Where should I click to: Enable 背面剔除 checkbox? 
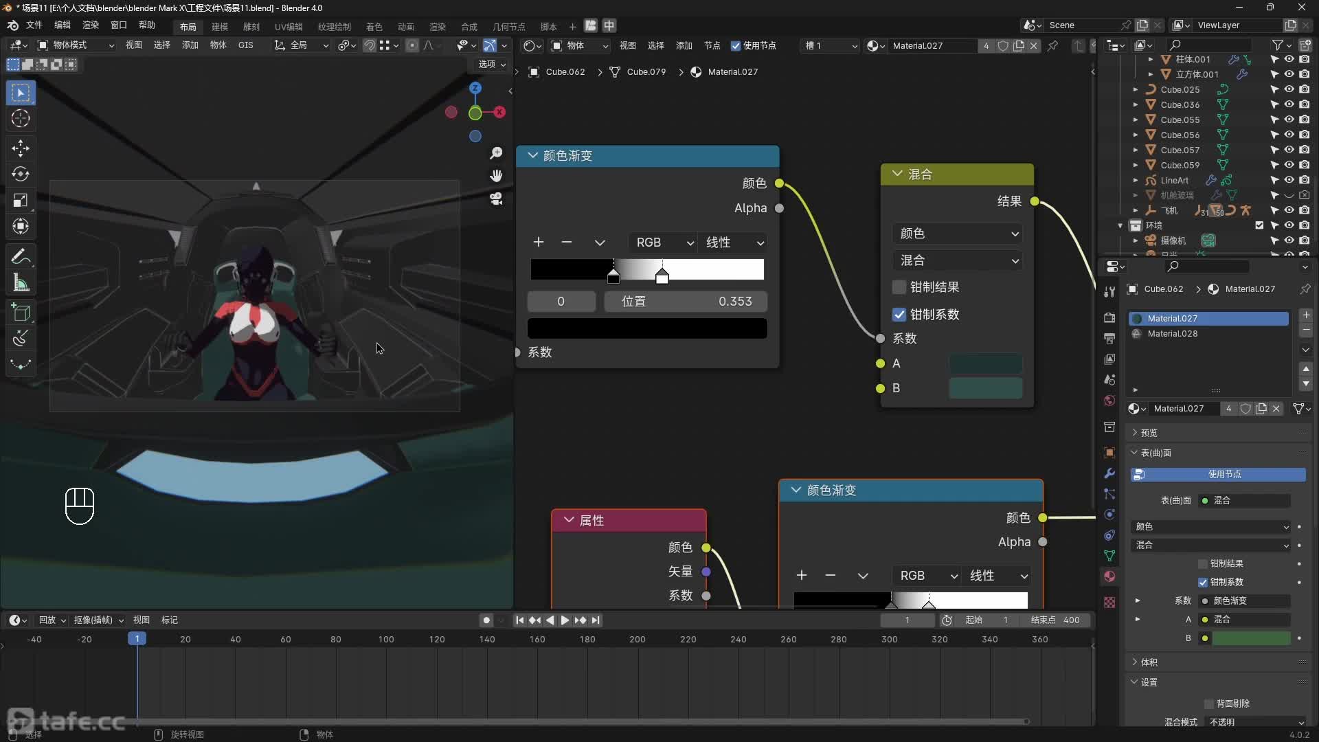tap(1209, 704)
